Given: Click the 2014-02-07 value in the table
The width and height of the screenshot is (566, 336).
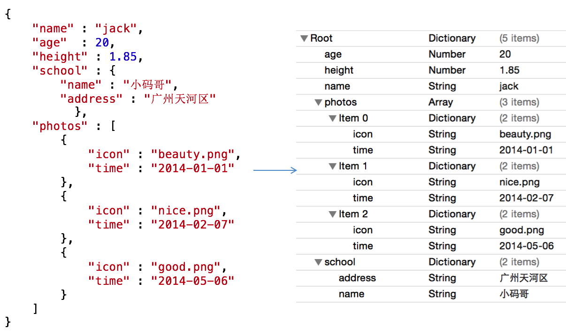Looking at the screenshot, I should 527,198.
